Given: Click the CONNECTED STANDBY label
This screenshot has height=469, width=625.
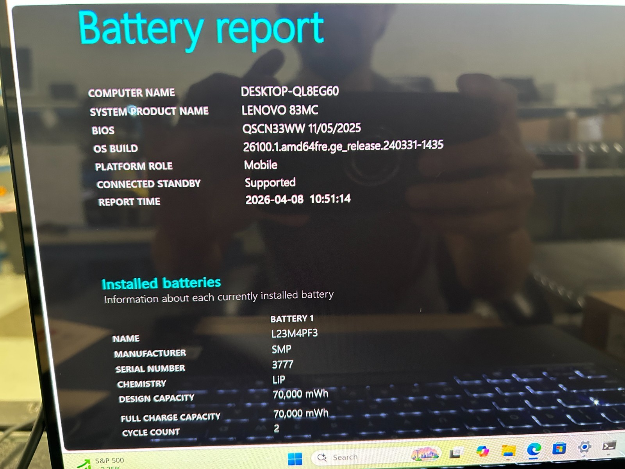Looking at the screenshot, I should (148, 184).
